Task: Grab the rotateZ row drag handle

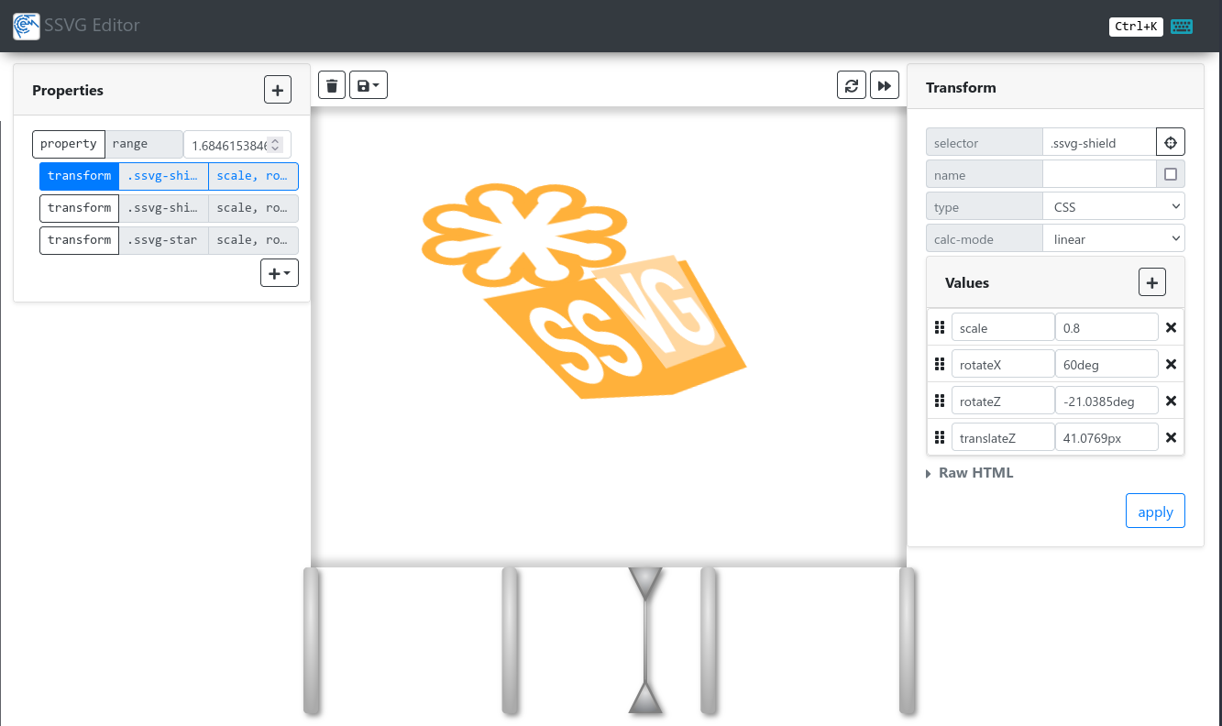Action: [940, 401]
